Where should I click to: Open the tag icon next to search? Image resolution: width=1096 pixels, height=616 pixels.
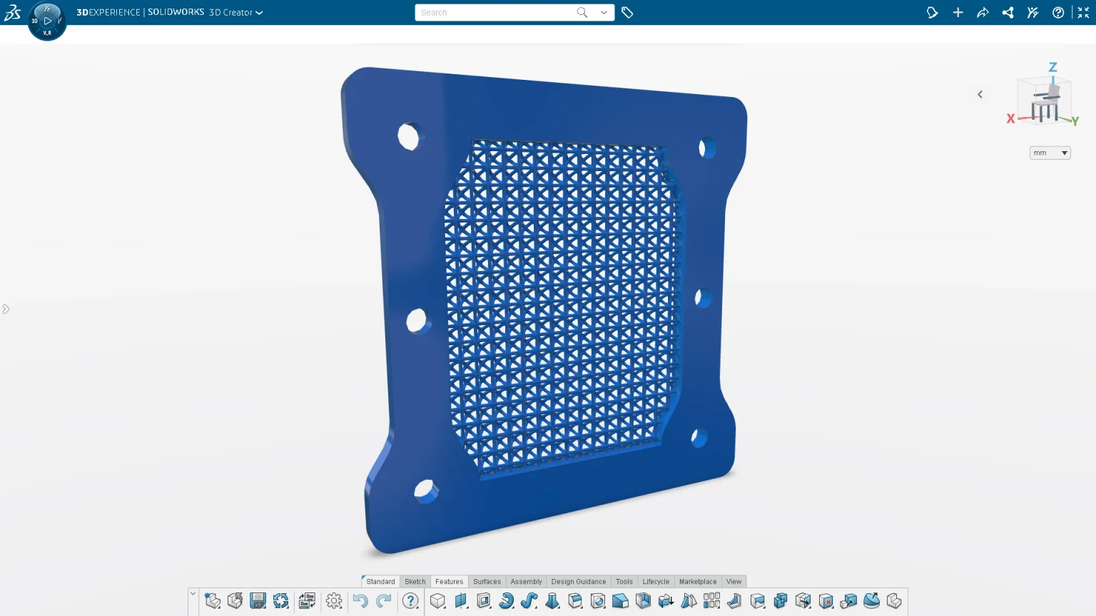(627, 12)
